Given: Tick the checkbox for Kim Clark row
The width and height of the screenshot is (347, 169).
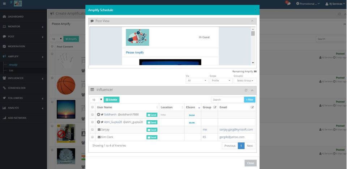Looking at the screenshot, I should coord(93,137).
